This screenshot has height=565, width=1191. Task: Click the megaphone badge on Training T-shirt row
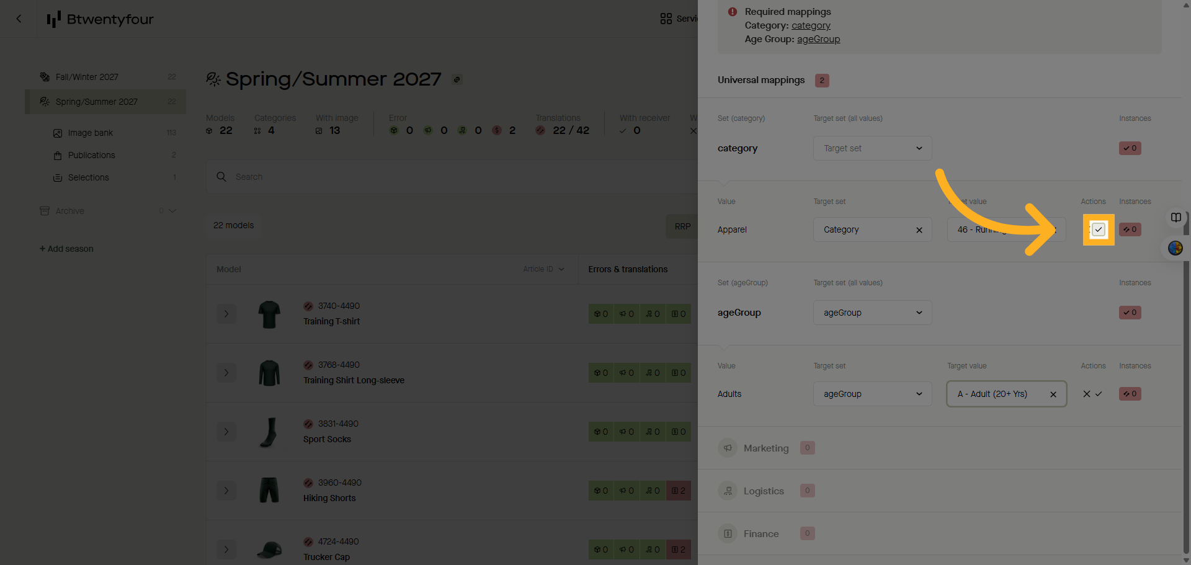pyautogui.click(x=627, y=314)
